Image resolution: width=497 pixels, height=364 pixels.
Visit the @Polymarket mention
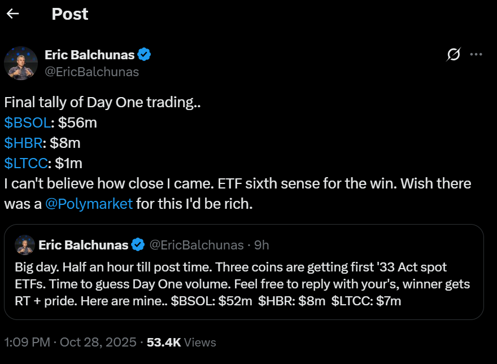pyautogui.click(x=89, y=204)
